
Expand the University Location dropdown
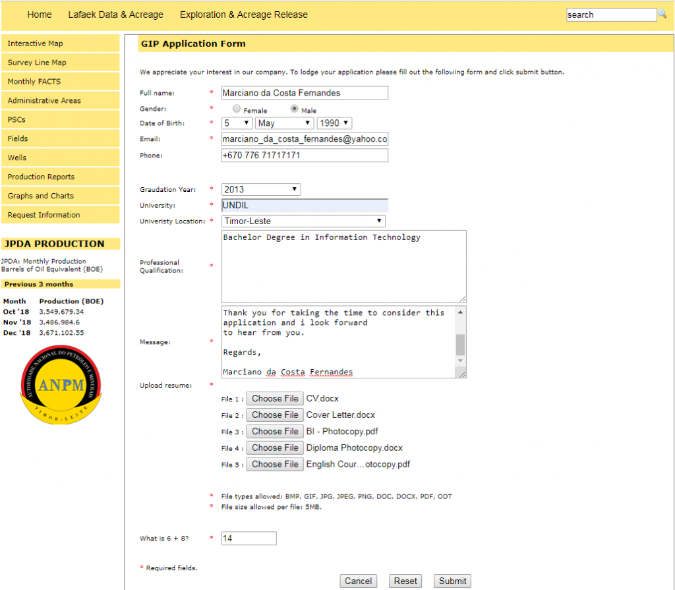click(x=303, y=221)
